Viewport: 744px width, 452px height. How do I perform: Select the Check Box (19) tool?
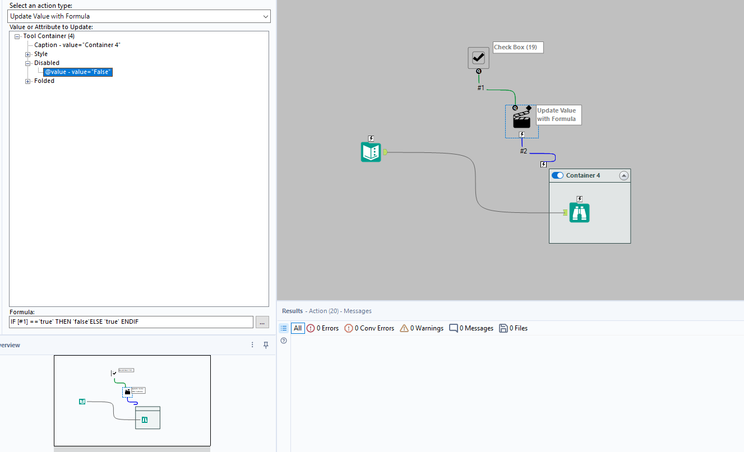point(478,57)
